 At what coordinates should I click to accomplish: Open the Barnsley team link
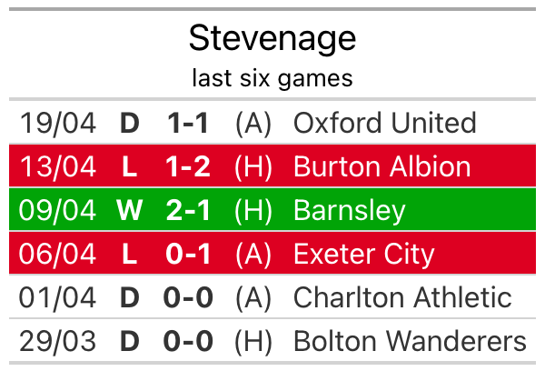point(350,210)
